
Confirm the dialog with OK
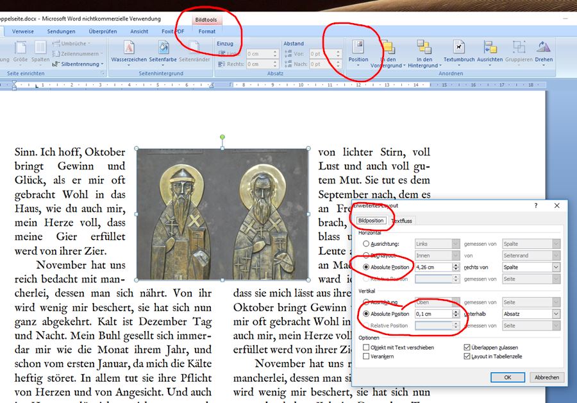[507, 377]
